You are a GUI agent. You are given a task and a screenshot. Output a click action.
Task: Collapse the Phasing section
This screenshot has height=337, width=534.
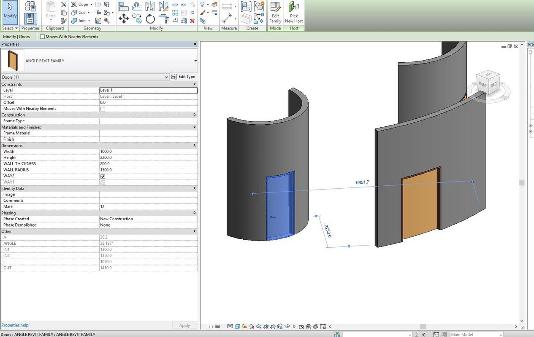click(195, 213)
